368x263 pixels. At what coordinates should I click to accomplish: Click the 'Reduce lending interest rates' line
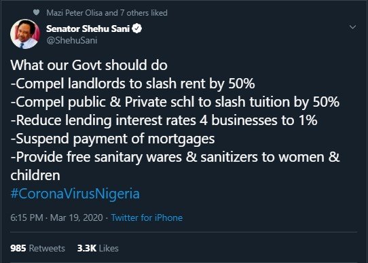[164, 120]
